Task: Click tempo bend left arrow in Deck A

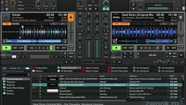Action: 53,24
